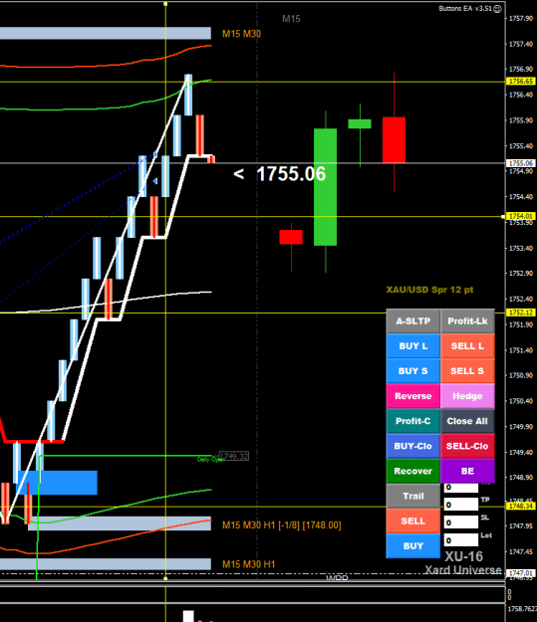Click the SELL L button
Viewport: 537px width, 622px height.
467,346
